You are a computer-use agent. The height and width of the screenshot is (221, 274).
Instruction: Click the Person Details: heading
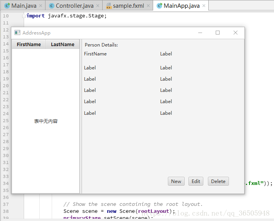[x=101, y=45]
